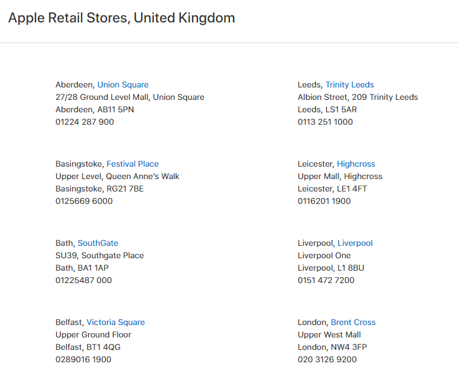
Task: Select the Basingstoke postcode RG21 7BE line
Action: [100, 189]
